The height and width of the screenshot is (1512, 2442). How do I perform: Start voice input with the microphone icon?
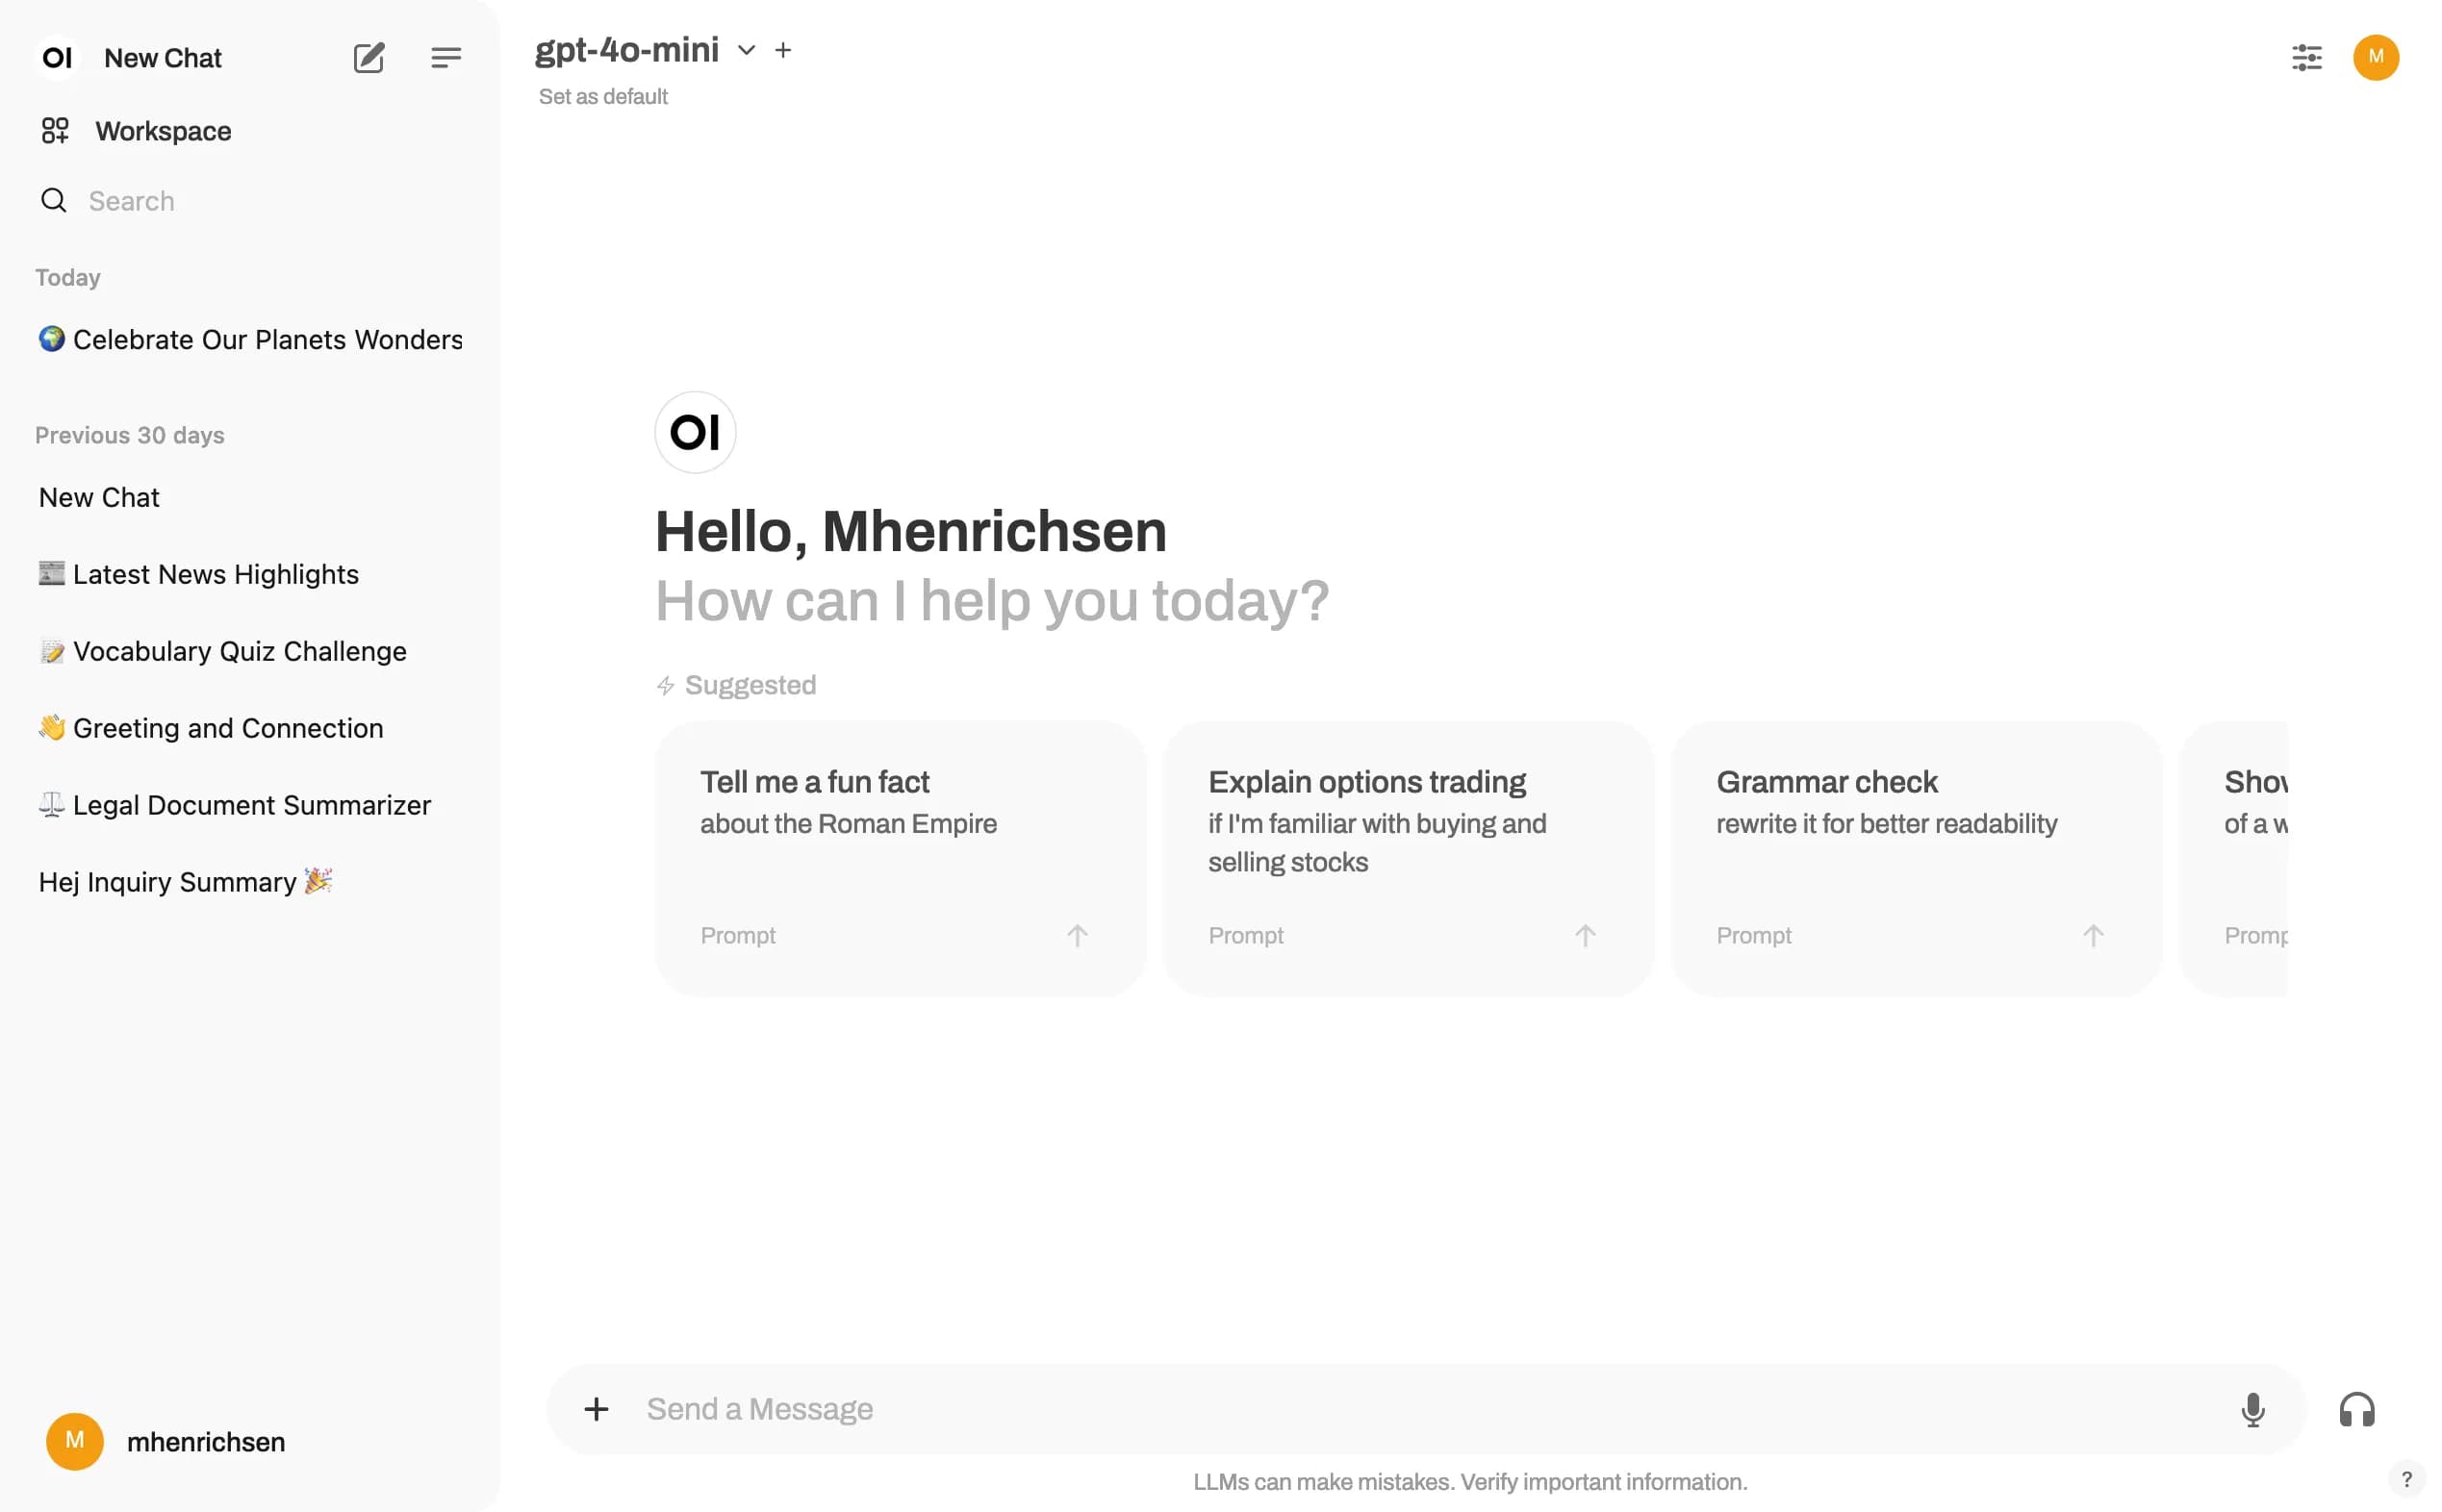(x=2251, y=1410)
